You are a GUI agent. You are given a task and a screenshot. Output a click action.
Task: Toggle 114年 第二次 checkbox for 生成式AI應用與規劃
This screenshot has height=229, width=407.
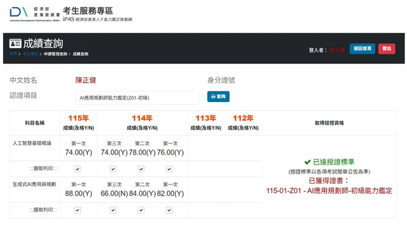click(141, 210)
